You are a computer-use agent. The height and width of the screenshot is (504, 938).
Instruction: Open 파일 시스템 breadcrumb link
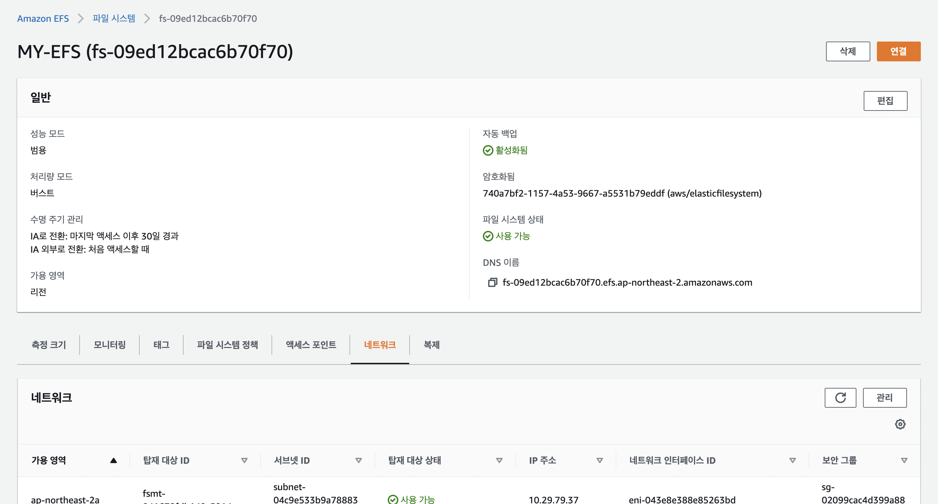tap(114, 18)
